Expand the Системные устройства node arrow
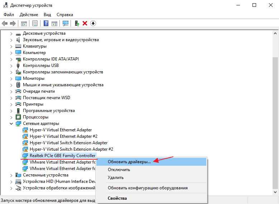279x204 pixels. (11, 175)
